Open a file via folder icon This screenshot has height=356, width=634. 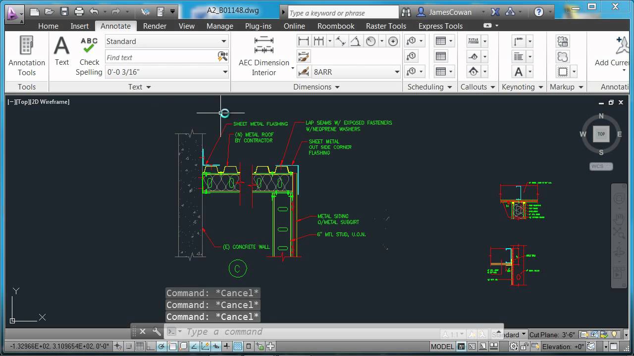click(x=49, y=11)
